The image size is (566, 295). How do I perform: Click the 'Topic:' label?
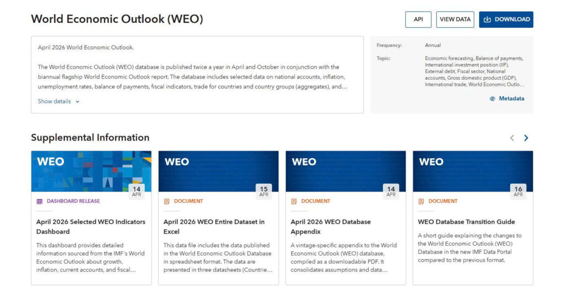(384, 58)
